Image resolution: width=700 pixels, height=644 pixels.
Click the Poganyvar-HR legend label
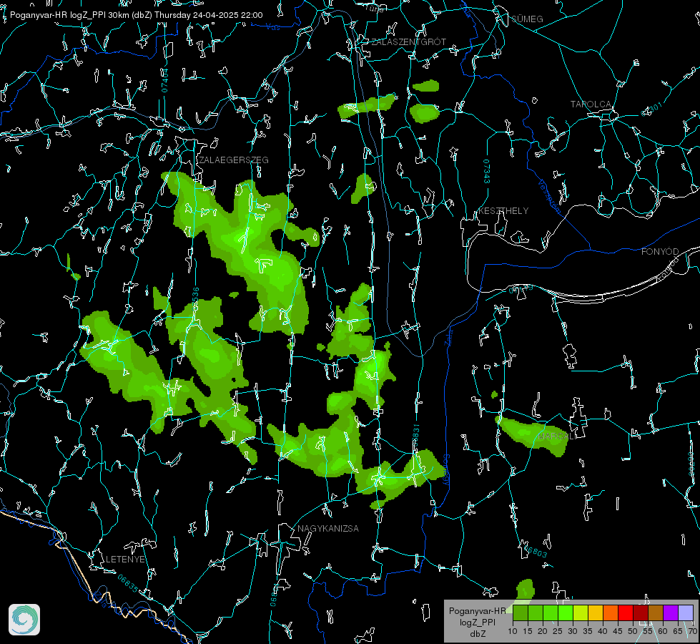477,611
